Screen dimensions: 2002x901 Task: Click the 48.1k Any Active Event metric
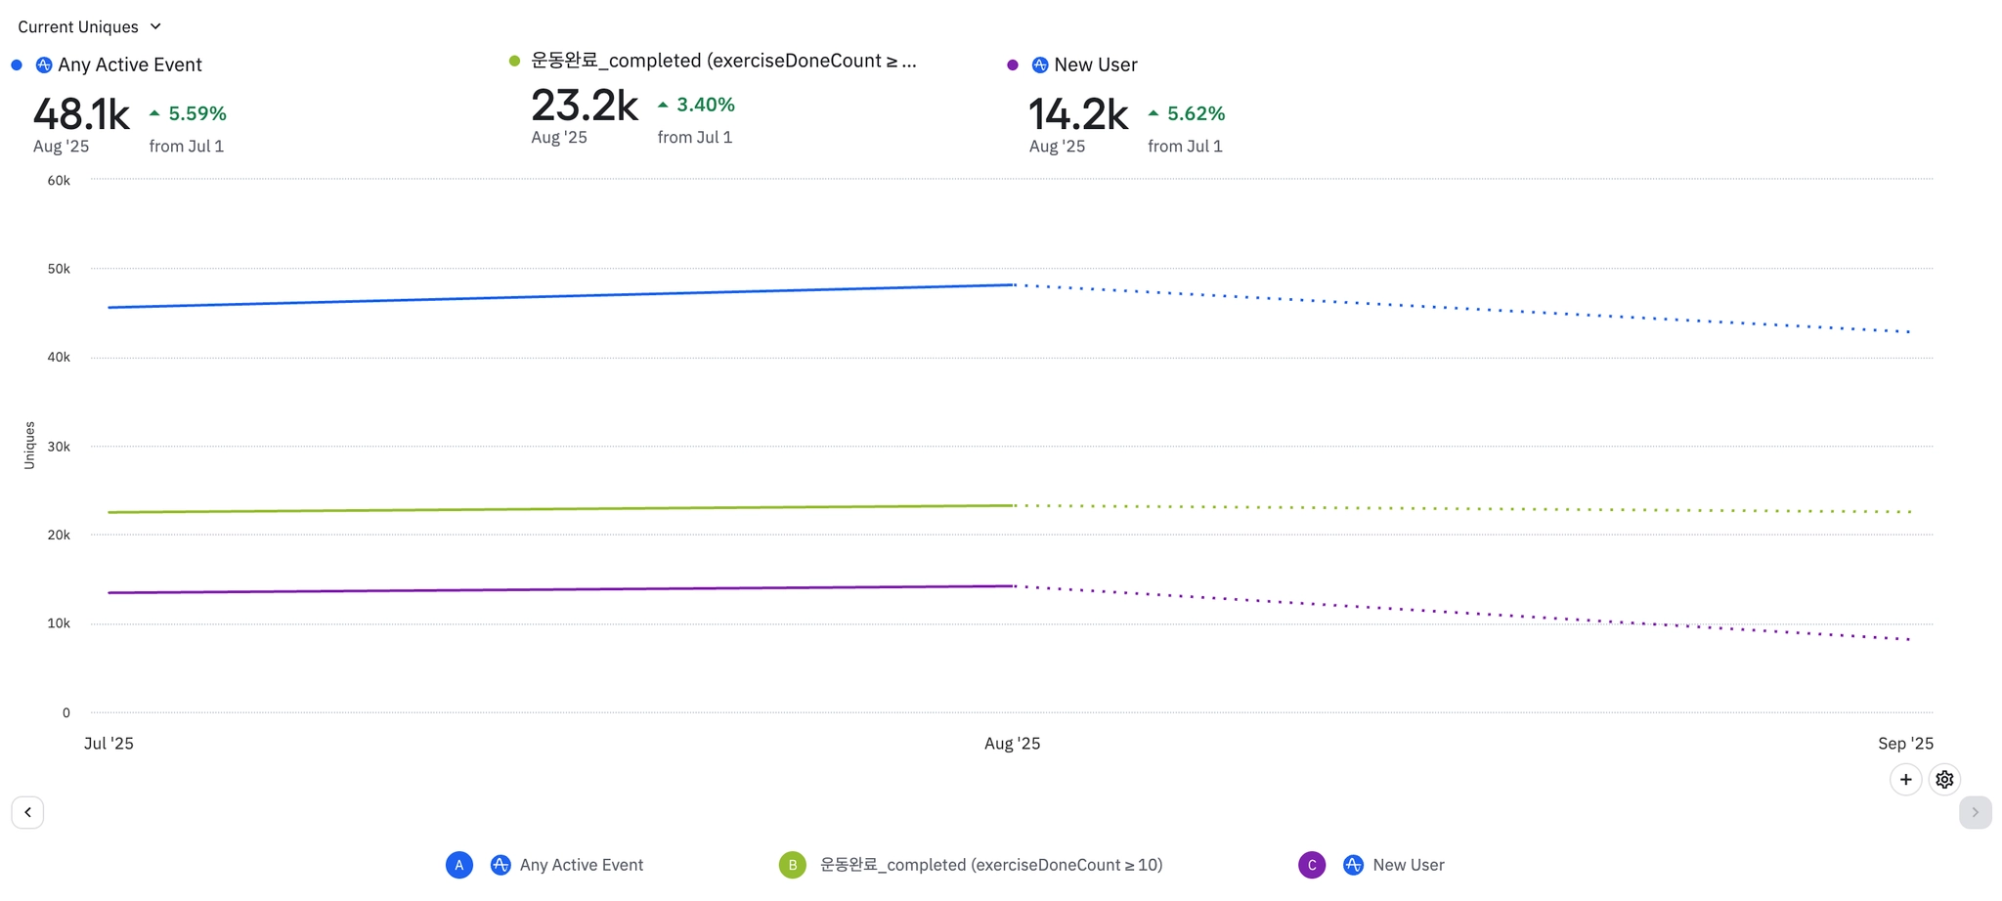[81, 114]
